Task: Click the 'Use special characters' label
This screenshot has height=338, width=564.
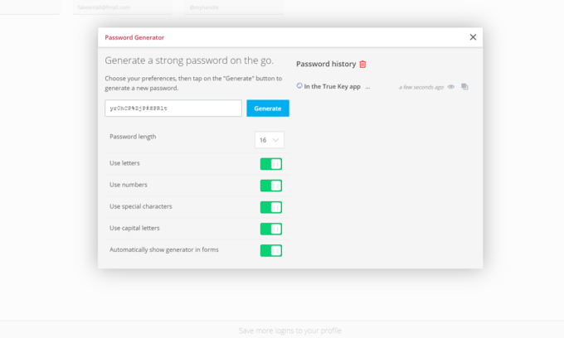Action: pyautogui.click(x=141, y=206)
